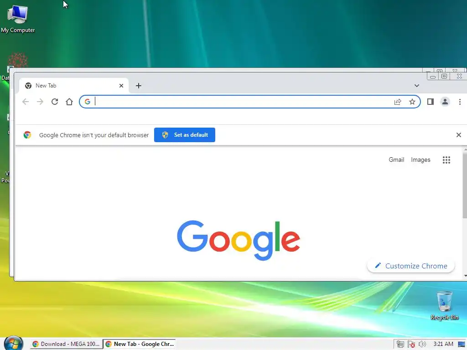Click the Google logo

pyautogui.click(x=238, y=240)
